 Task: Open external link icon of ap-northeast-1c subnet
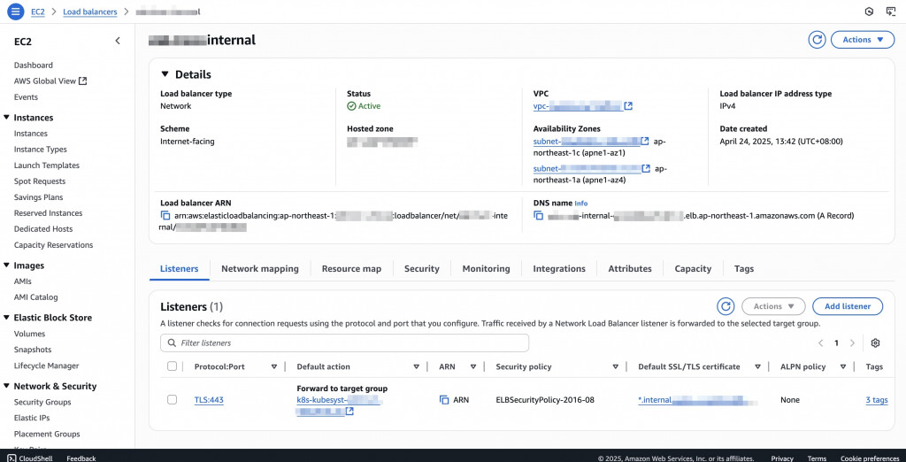click(645, 141)
